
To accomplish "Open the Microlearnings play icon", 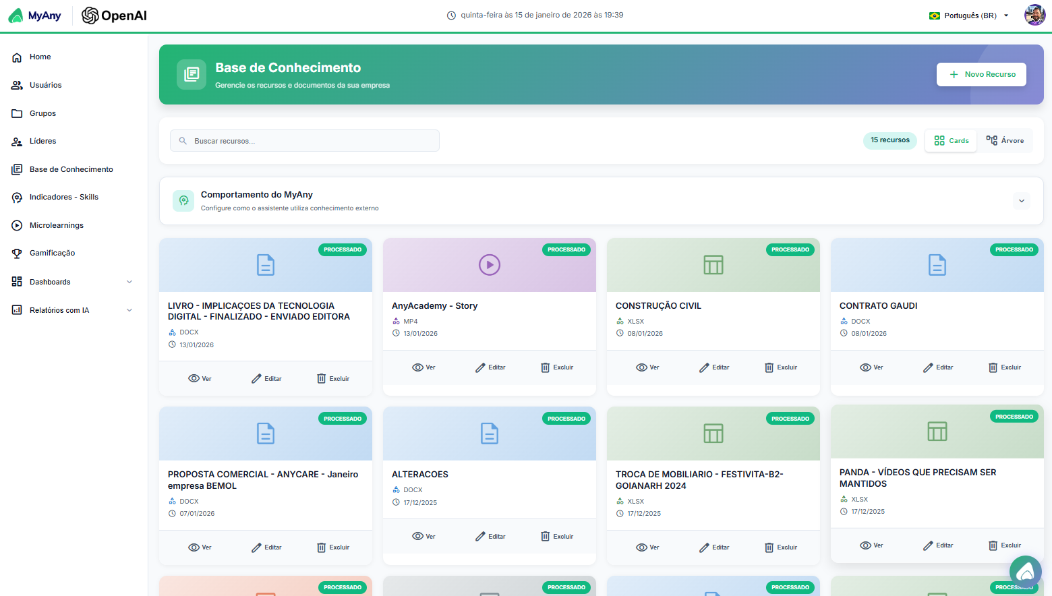I will click(17, 225).
